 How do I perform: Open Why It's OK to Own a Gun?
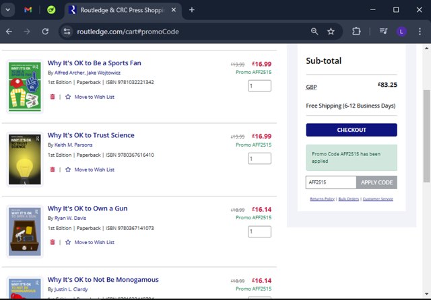88,209
